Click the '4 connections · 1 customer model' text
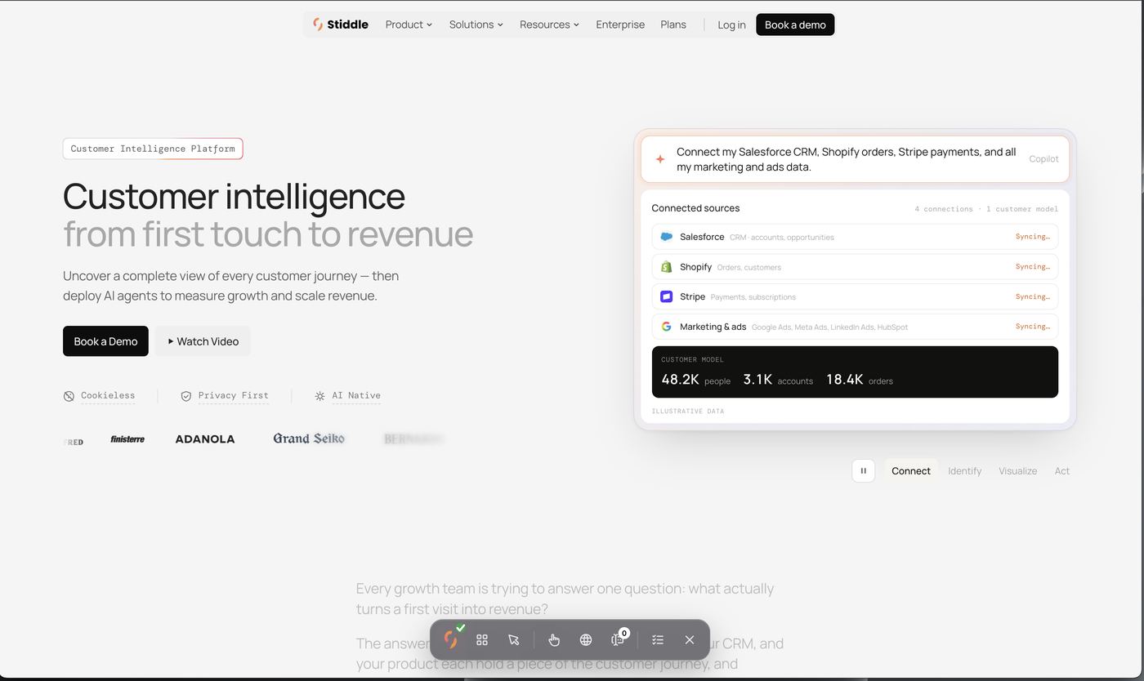The image size is (1144, 681). coord(985,209)
